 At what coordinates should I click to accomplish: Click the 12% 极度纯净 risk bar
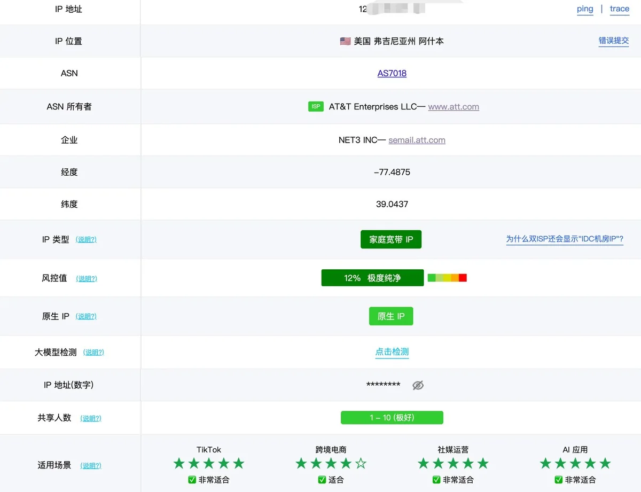(372, 278)
